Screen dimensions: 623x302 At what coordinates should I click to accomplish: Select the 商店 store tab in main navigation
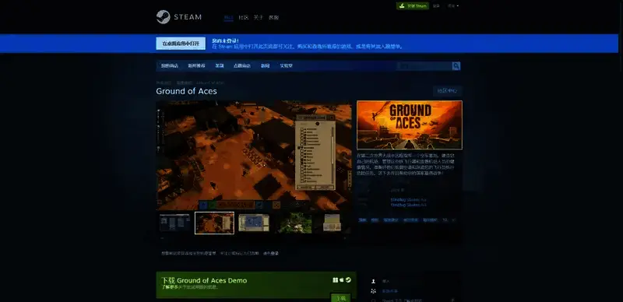coord(228,17)
